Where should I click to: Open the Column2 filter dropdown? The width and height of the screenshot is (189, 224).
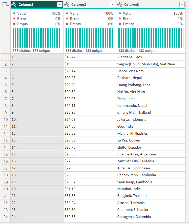click(113, 5)
